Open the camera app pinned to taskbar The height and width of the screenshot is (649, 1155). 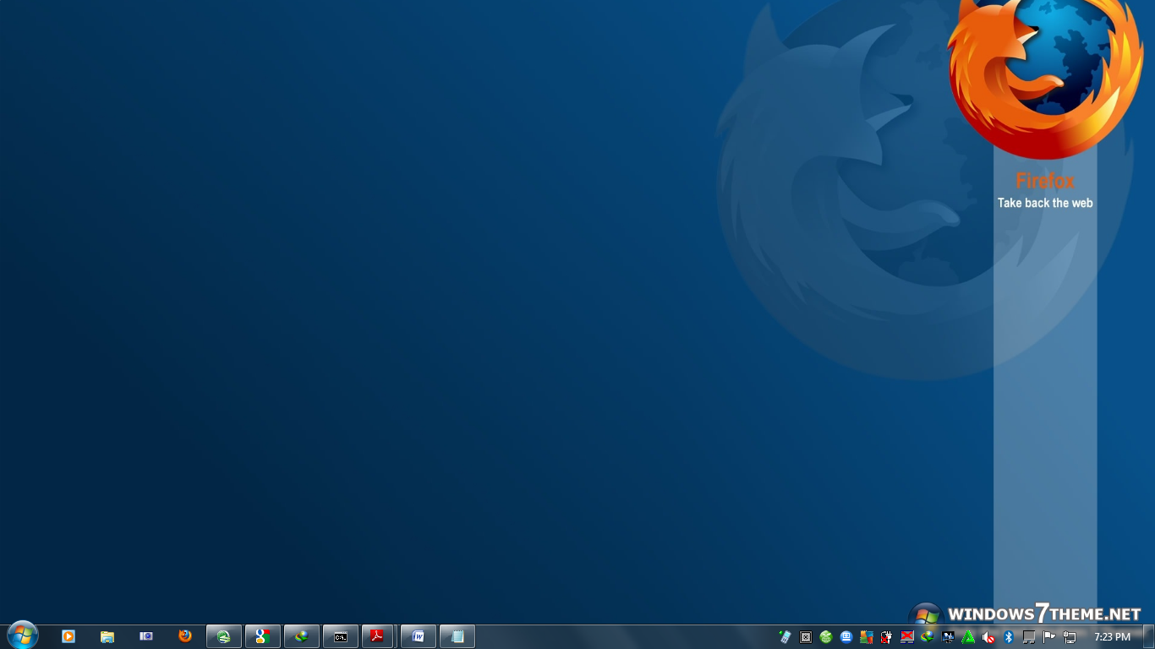146,636
